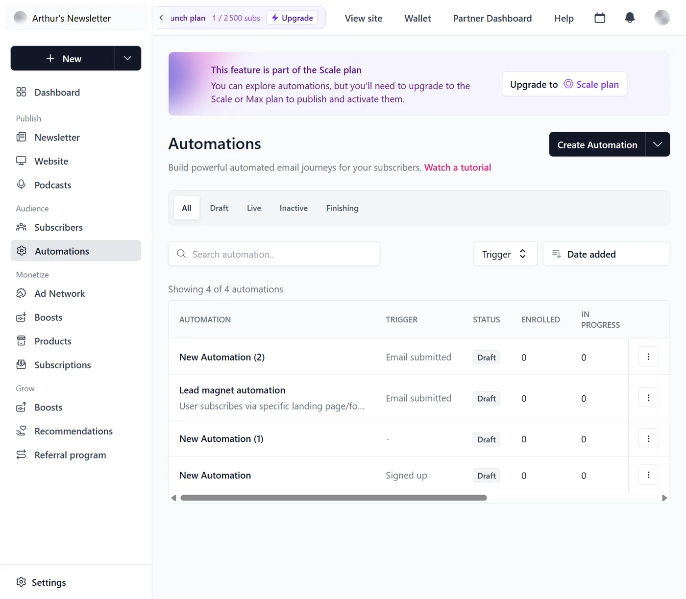Click the Recommendations hand icon
This screenshot has height=599, width=686.
(x=21, y=431)
